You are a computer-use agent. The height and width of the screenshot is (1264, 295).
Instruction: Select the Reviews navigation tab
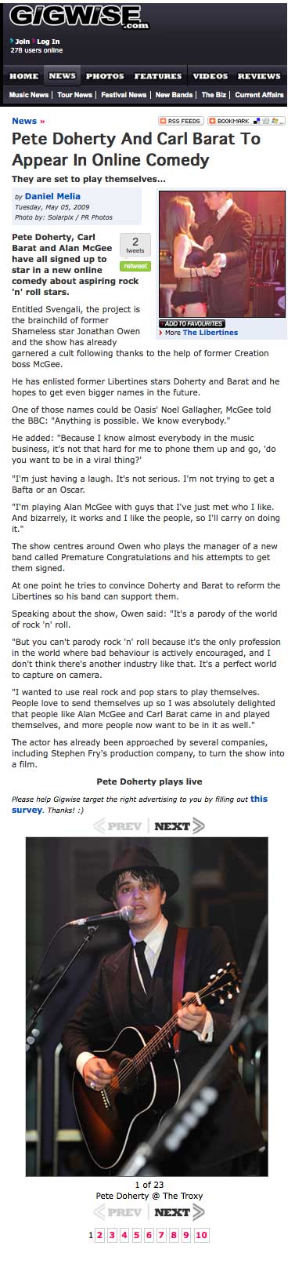pyautogui.click(x=259, y=76)
